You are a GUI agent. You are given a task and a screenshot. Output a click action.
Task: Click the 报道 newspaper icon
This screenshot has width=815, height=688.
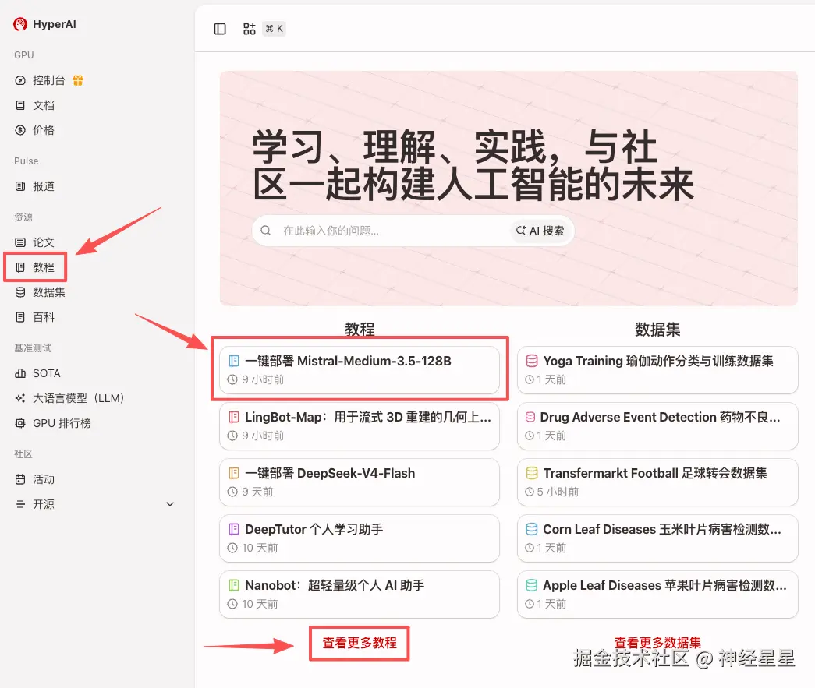tap(20, 186)
